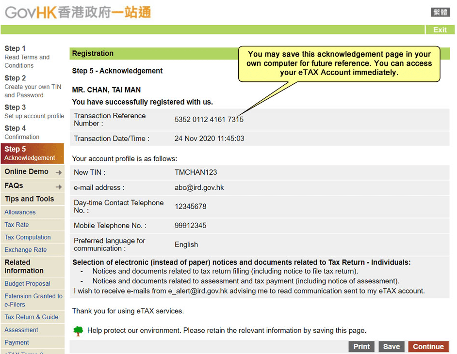Open the Tax Computation link
Viewport: 457px width, 354px height.
[x=27, y=237]
